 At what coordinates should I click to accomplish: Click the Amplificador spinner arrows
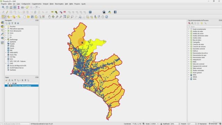point(179,124)
